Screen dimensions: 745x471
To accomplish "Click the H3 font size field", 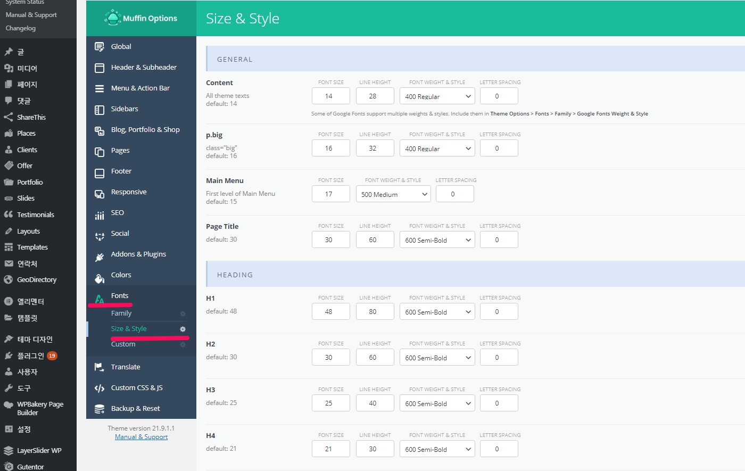I will (331, 403).
